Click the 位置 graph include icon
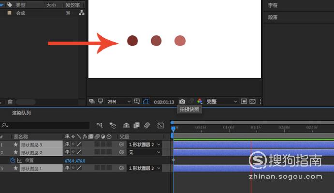 click(19, 161)
